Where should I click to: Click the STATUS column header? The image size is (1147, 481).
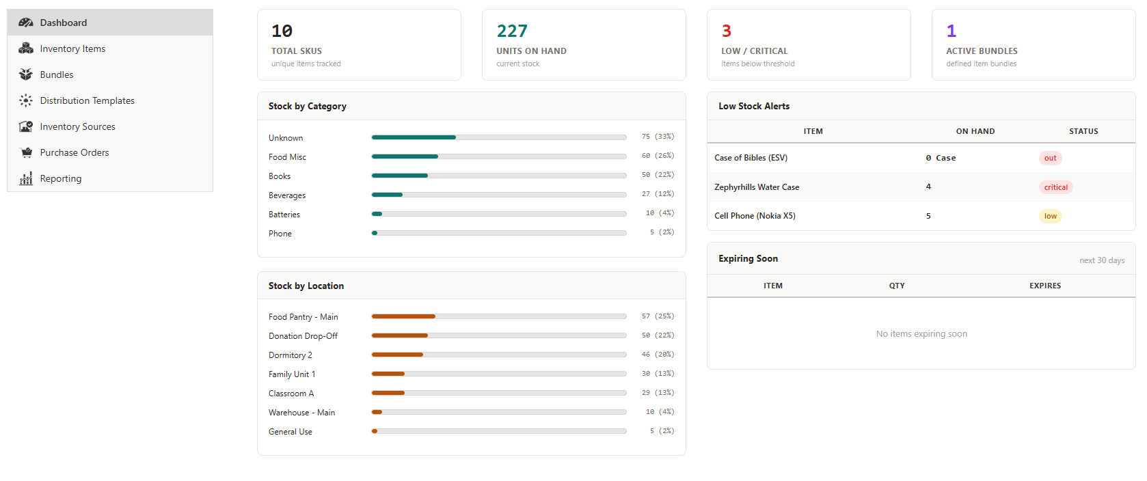pyautogui.click(x=1083, y=131)
